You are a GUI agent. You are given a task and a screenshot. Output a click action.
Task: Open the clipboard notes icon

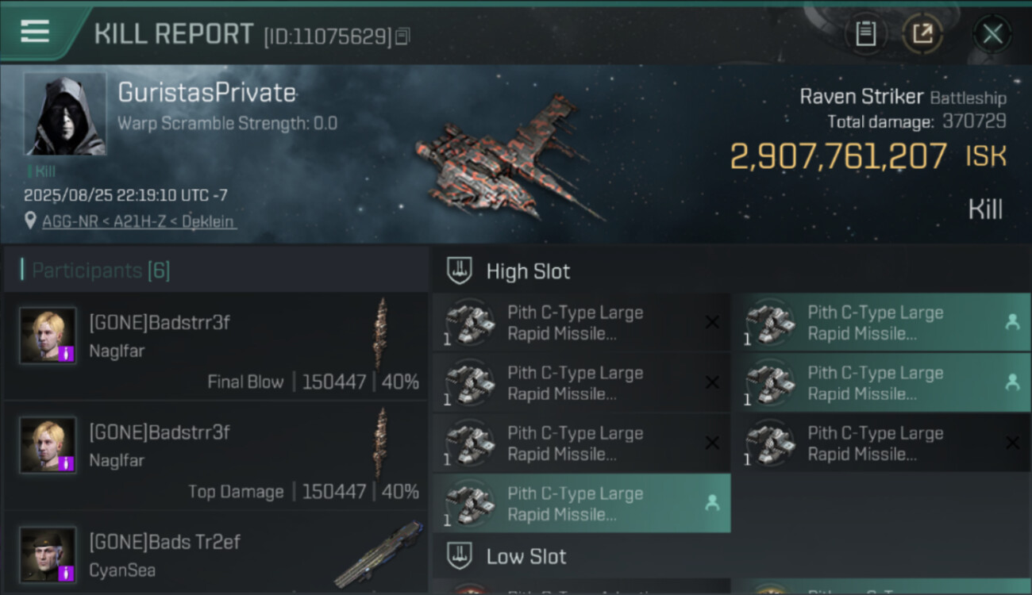865,33
